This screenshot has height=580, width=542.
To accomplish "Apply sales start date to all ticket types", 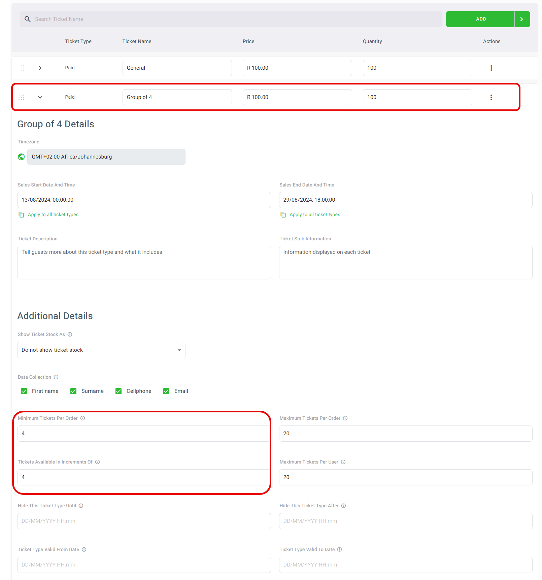I will point(53,215).
